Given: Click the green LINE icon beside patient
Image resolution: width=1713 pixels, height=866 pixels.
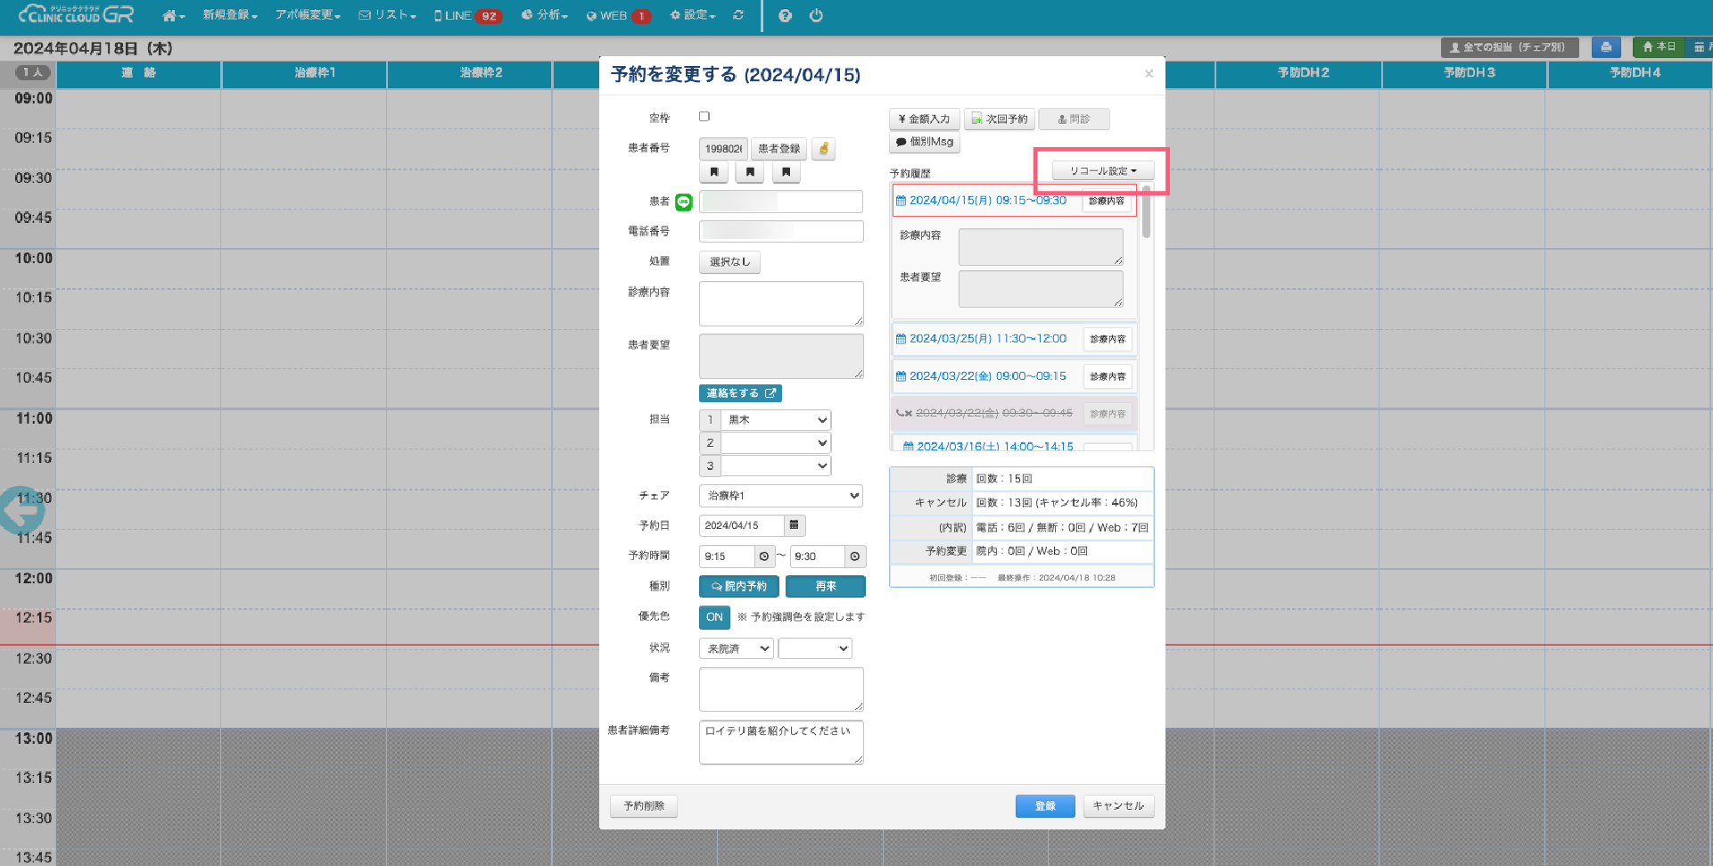Looking at the screenshot, I should (684, 202).
